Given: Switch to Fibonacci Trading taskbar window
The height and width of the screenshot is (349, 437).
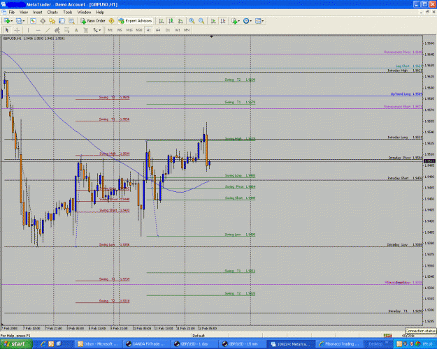Looking at the screenshot, I should pyautogui.click(x=339, y=344).
